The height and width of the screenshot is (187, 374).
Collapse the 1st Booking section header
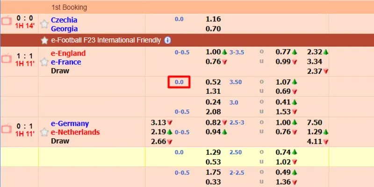187,7
